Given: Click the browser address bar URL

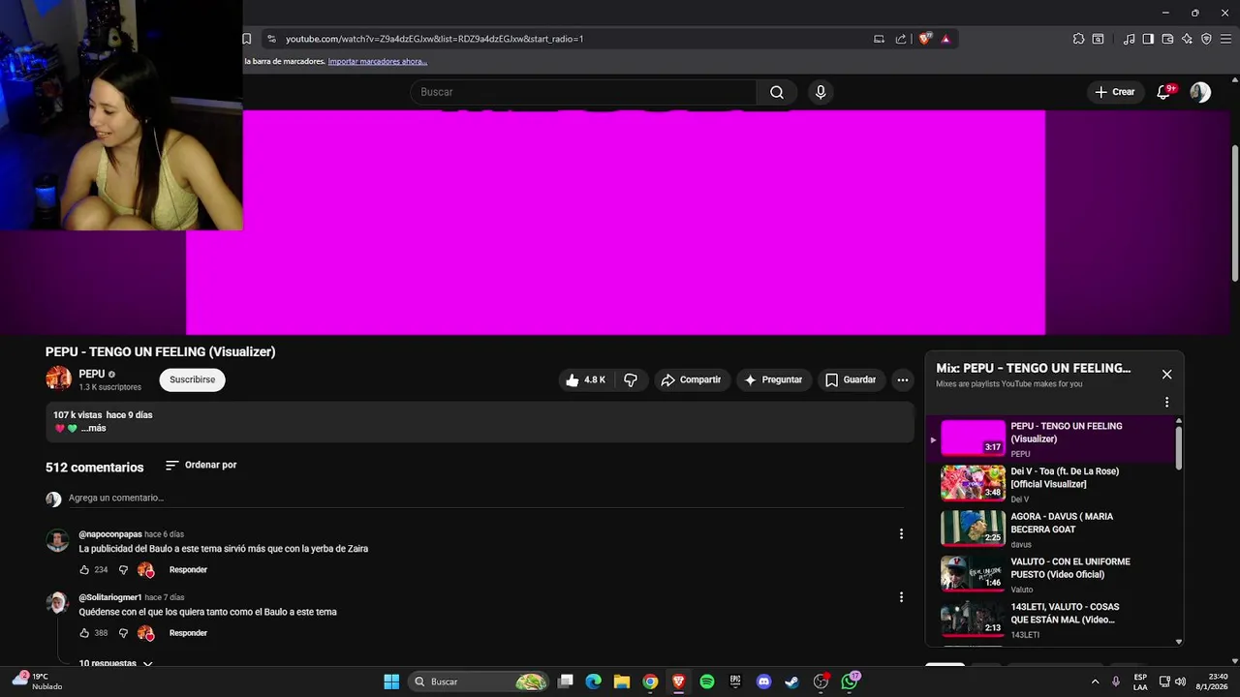Looking at the screenshot, I should click(434, 39).
